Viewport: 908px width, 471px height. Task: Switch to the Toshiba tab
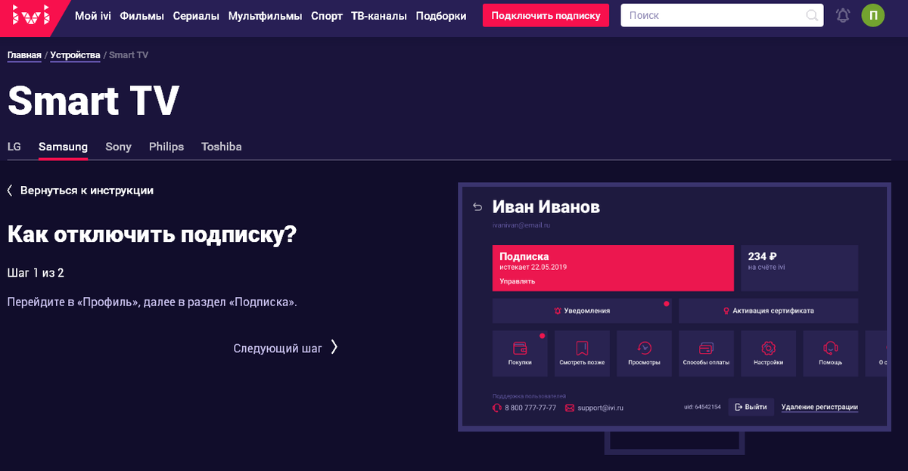click(222, 147)
